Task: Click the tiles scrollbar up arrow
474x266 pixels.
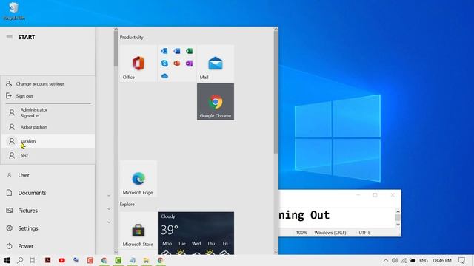Action: coord(276,29)
